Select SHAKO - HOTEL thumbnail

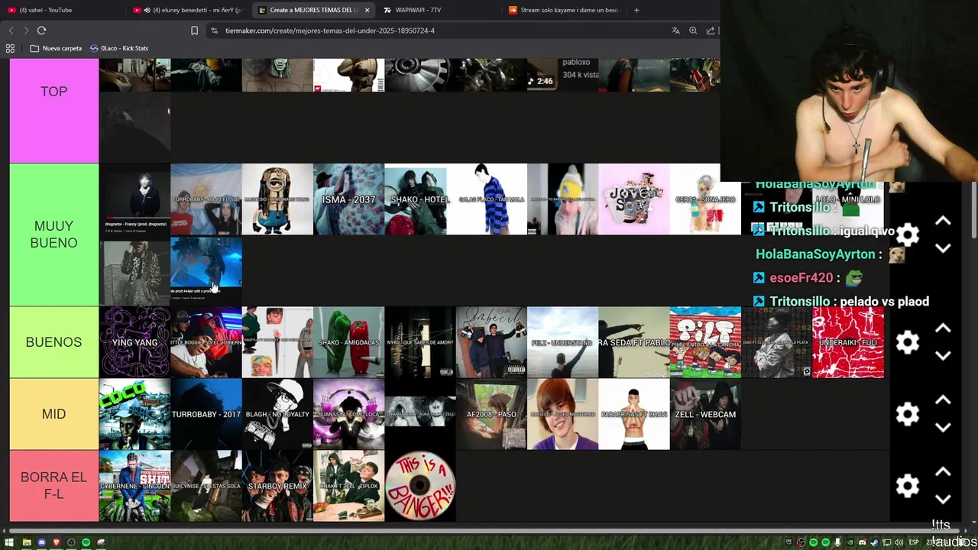pyautogui.click(x=420, y=199)
